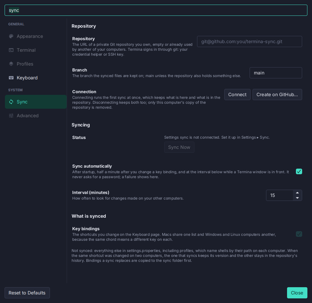This screenshot has height=303, width=312.
Task: Click the Sync arrows icon
Action: [x=11, y=102]
